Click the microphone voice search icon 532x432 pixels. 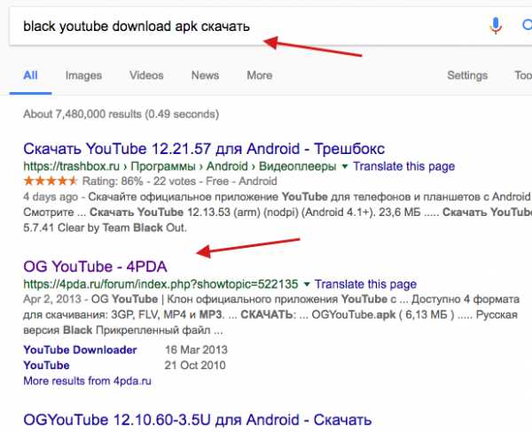click(x=496, y=26)
